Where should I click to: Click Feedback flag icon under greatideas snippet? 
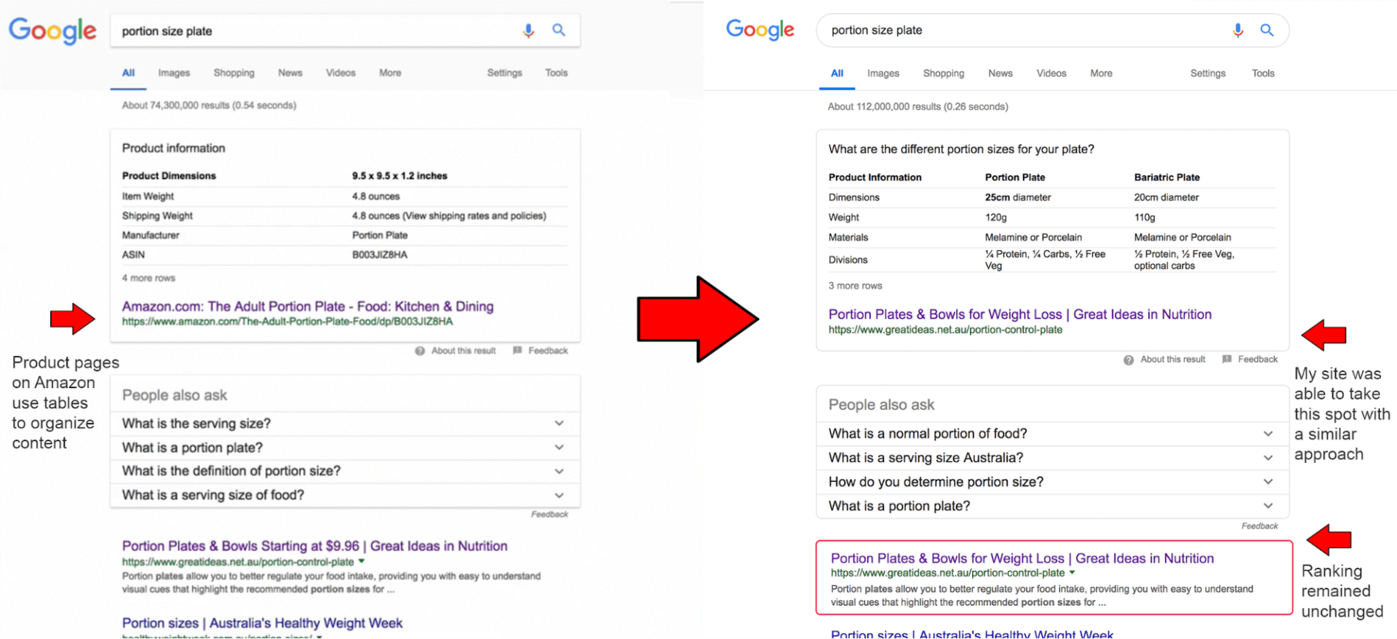(1227, 359)
